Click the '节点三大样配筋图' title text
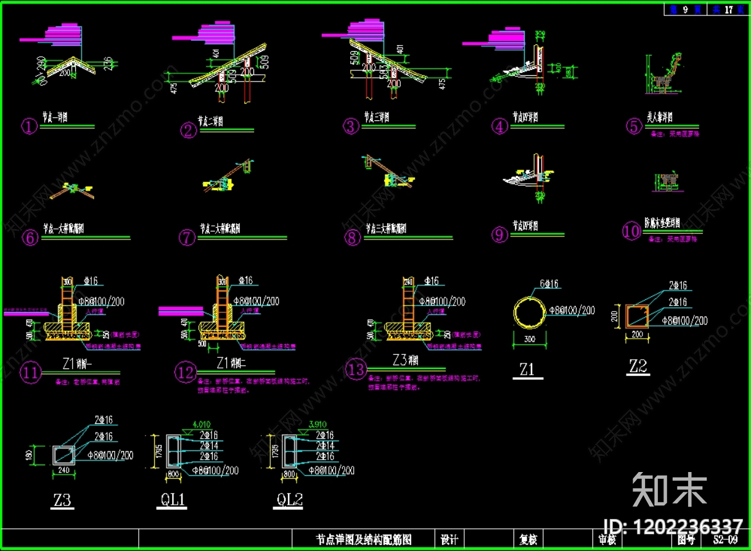 (x=385, y=229)
